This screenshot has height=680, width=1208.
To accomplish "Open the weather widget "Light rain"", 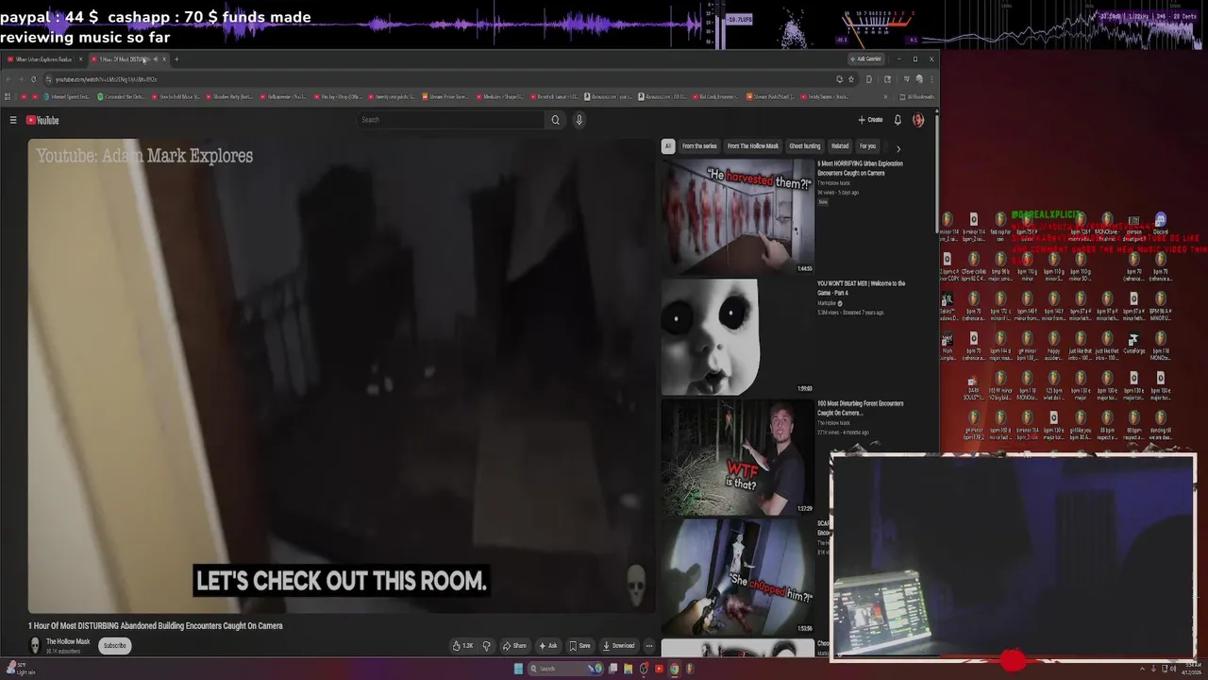I will 19,669.
